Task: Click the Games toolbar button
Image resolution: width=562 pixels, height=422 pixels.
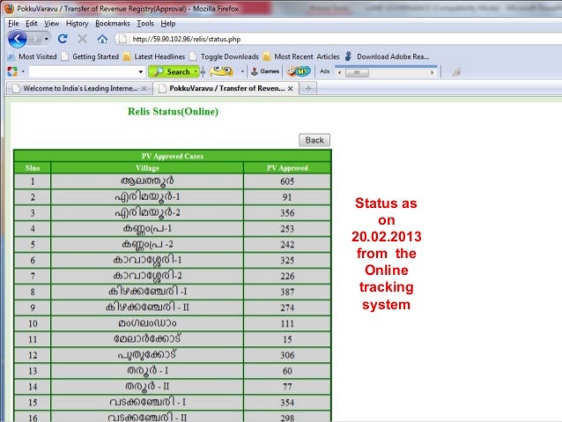Action: pyautogui.click(x=265, y=71)
